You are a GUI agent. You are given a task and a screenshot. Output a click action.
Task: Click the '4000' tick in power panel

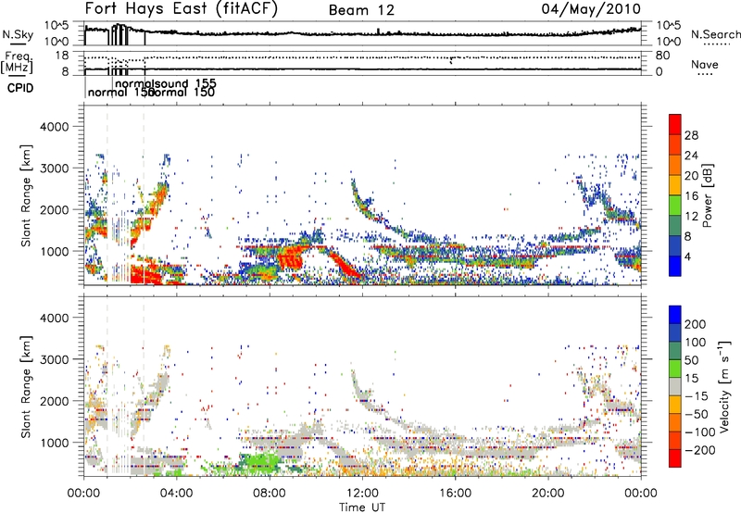point(54,127)
